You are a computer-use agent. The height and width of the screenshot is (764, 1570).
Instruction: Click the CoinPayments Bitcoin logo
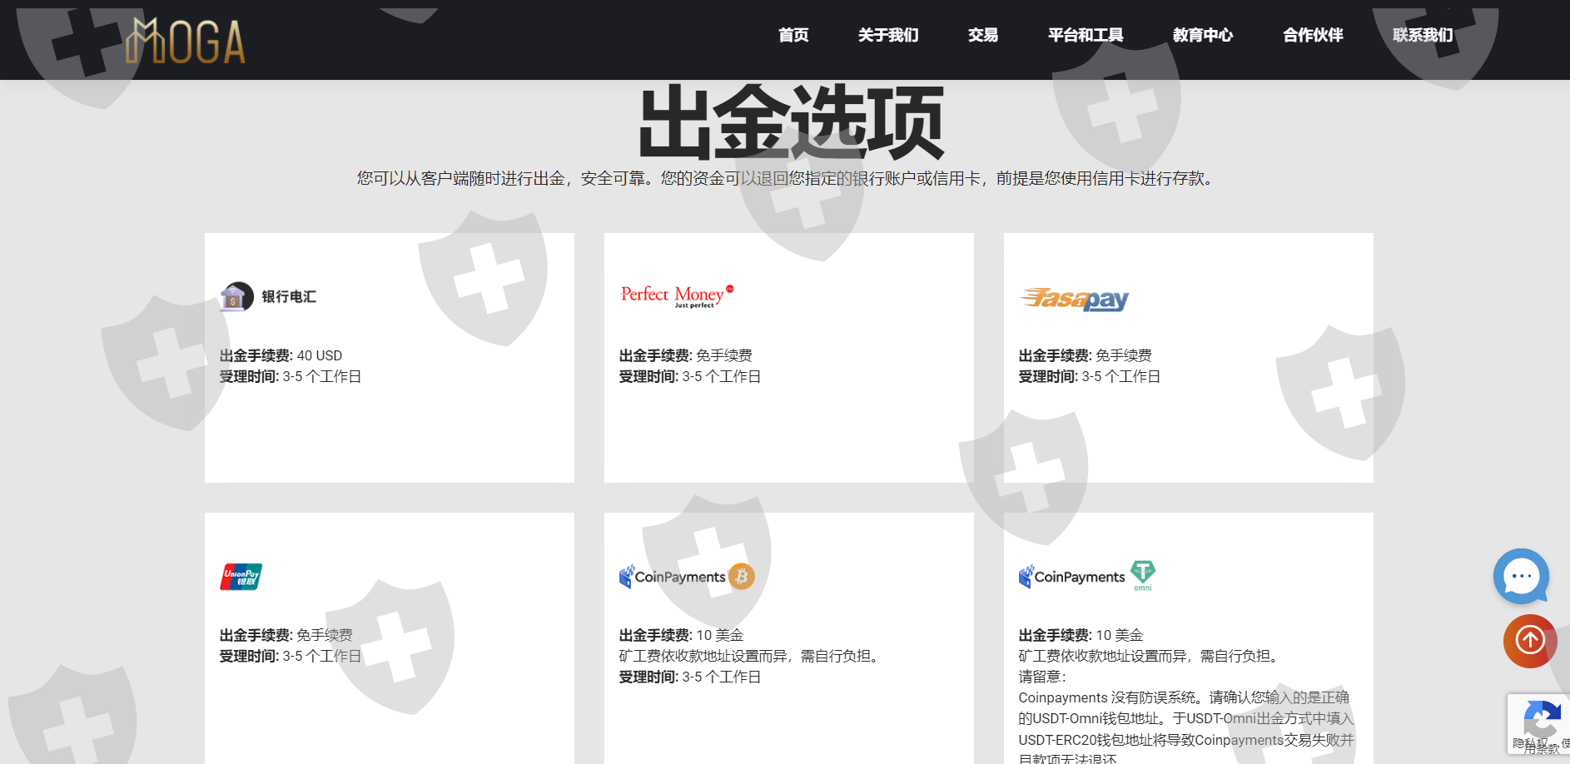[x=687, y=576]
